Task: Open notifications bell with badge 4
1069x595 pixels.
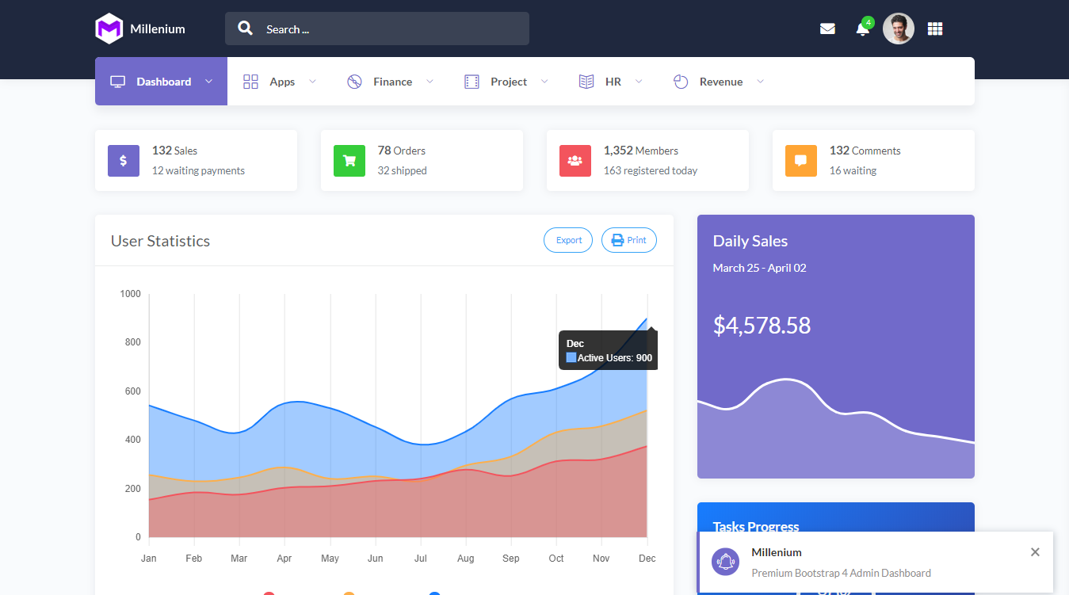Action: pyautogui.click(x=864, y=28)
